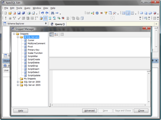Save all with the stacked disks icon
Screen dimensions: 161x120
[24, 13]
